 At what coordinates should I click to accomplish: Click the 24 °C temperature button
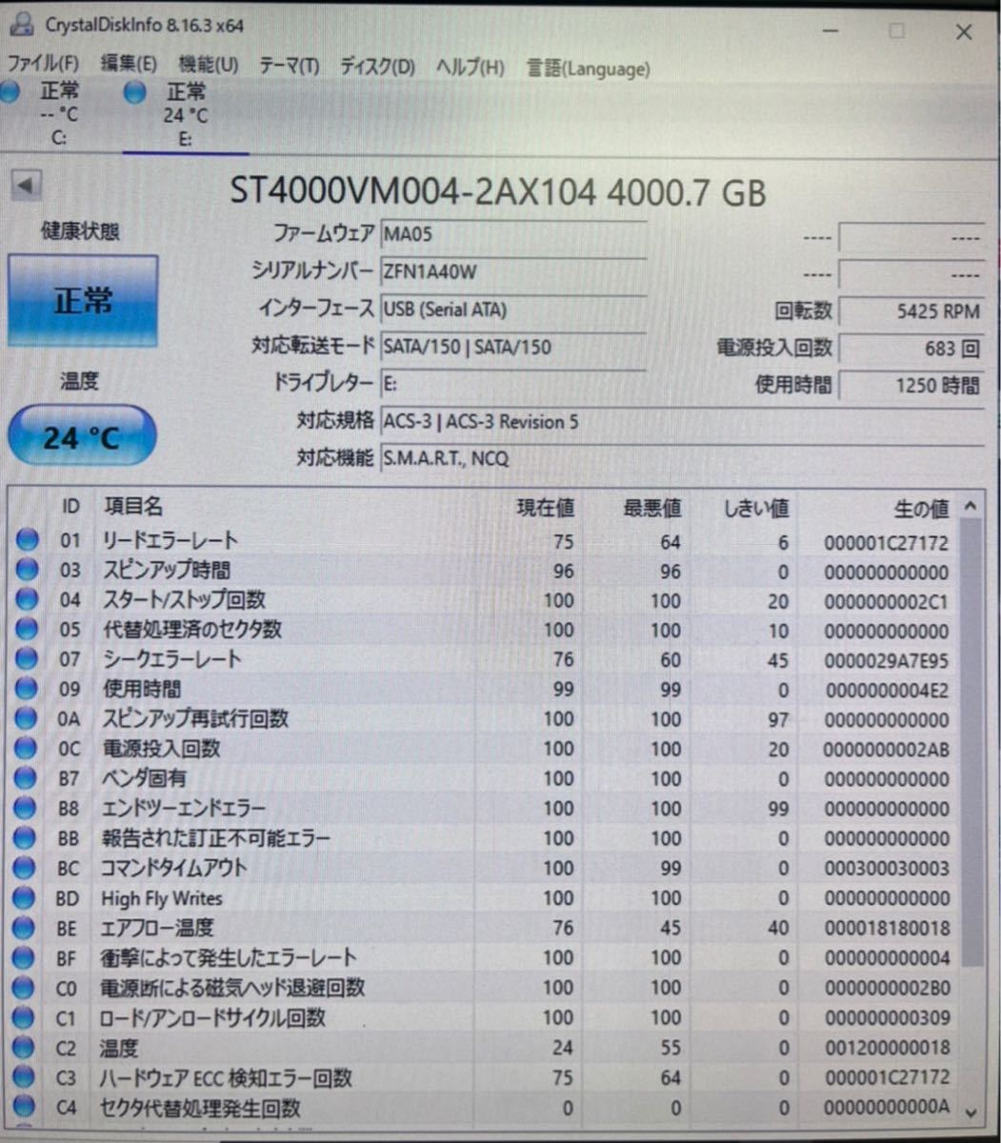pyautogui.click(x=82, y=437)
